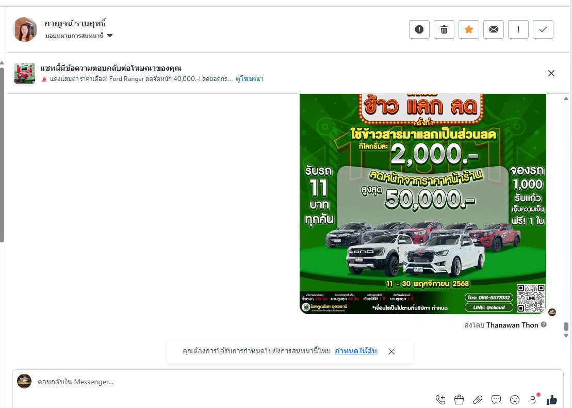Delete conversation using trash icon

coord(444,29)
